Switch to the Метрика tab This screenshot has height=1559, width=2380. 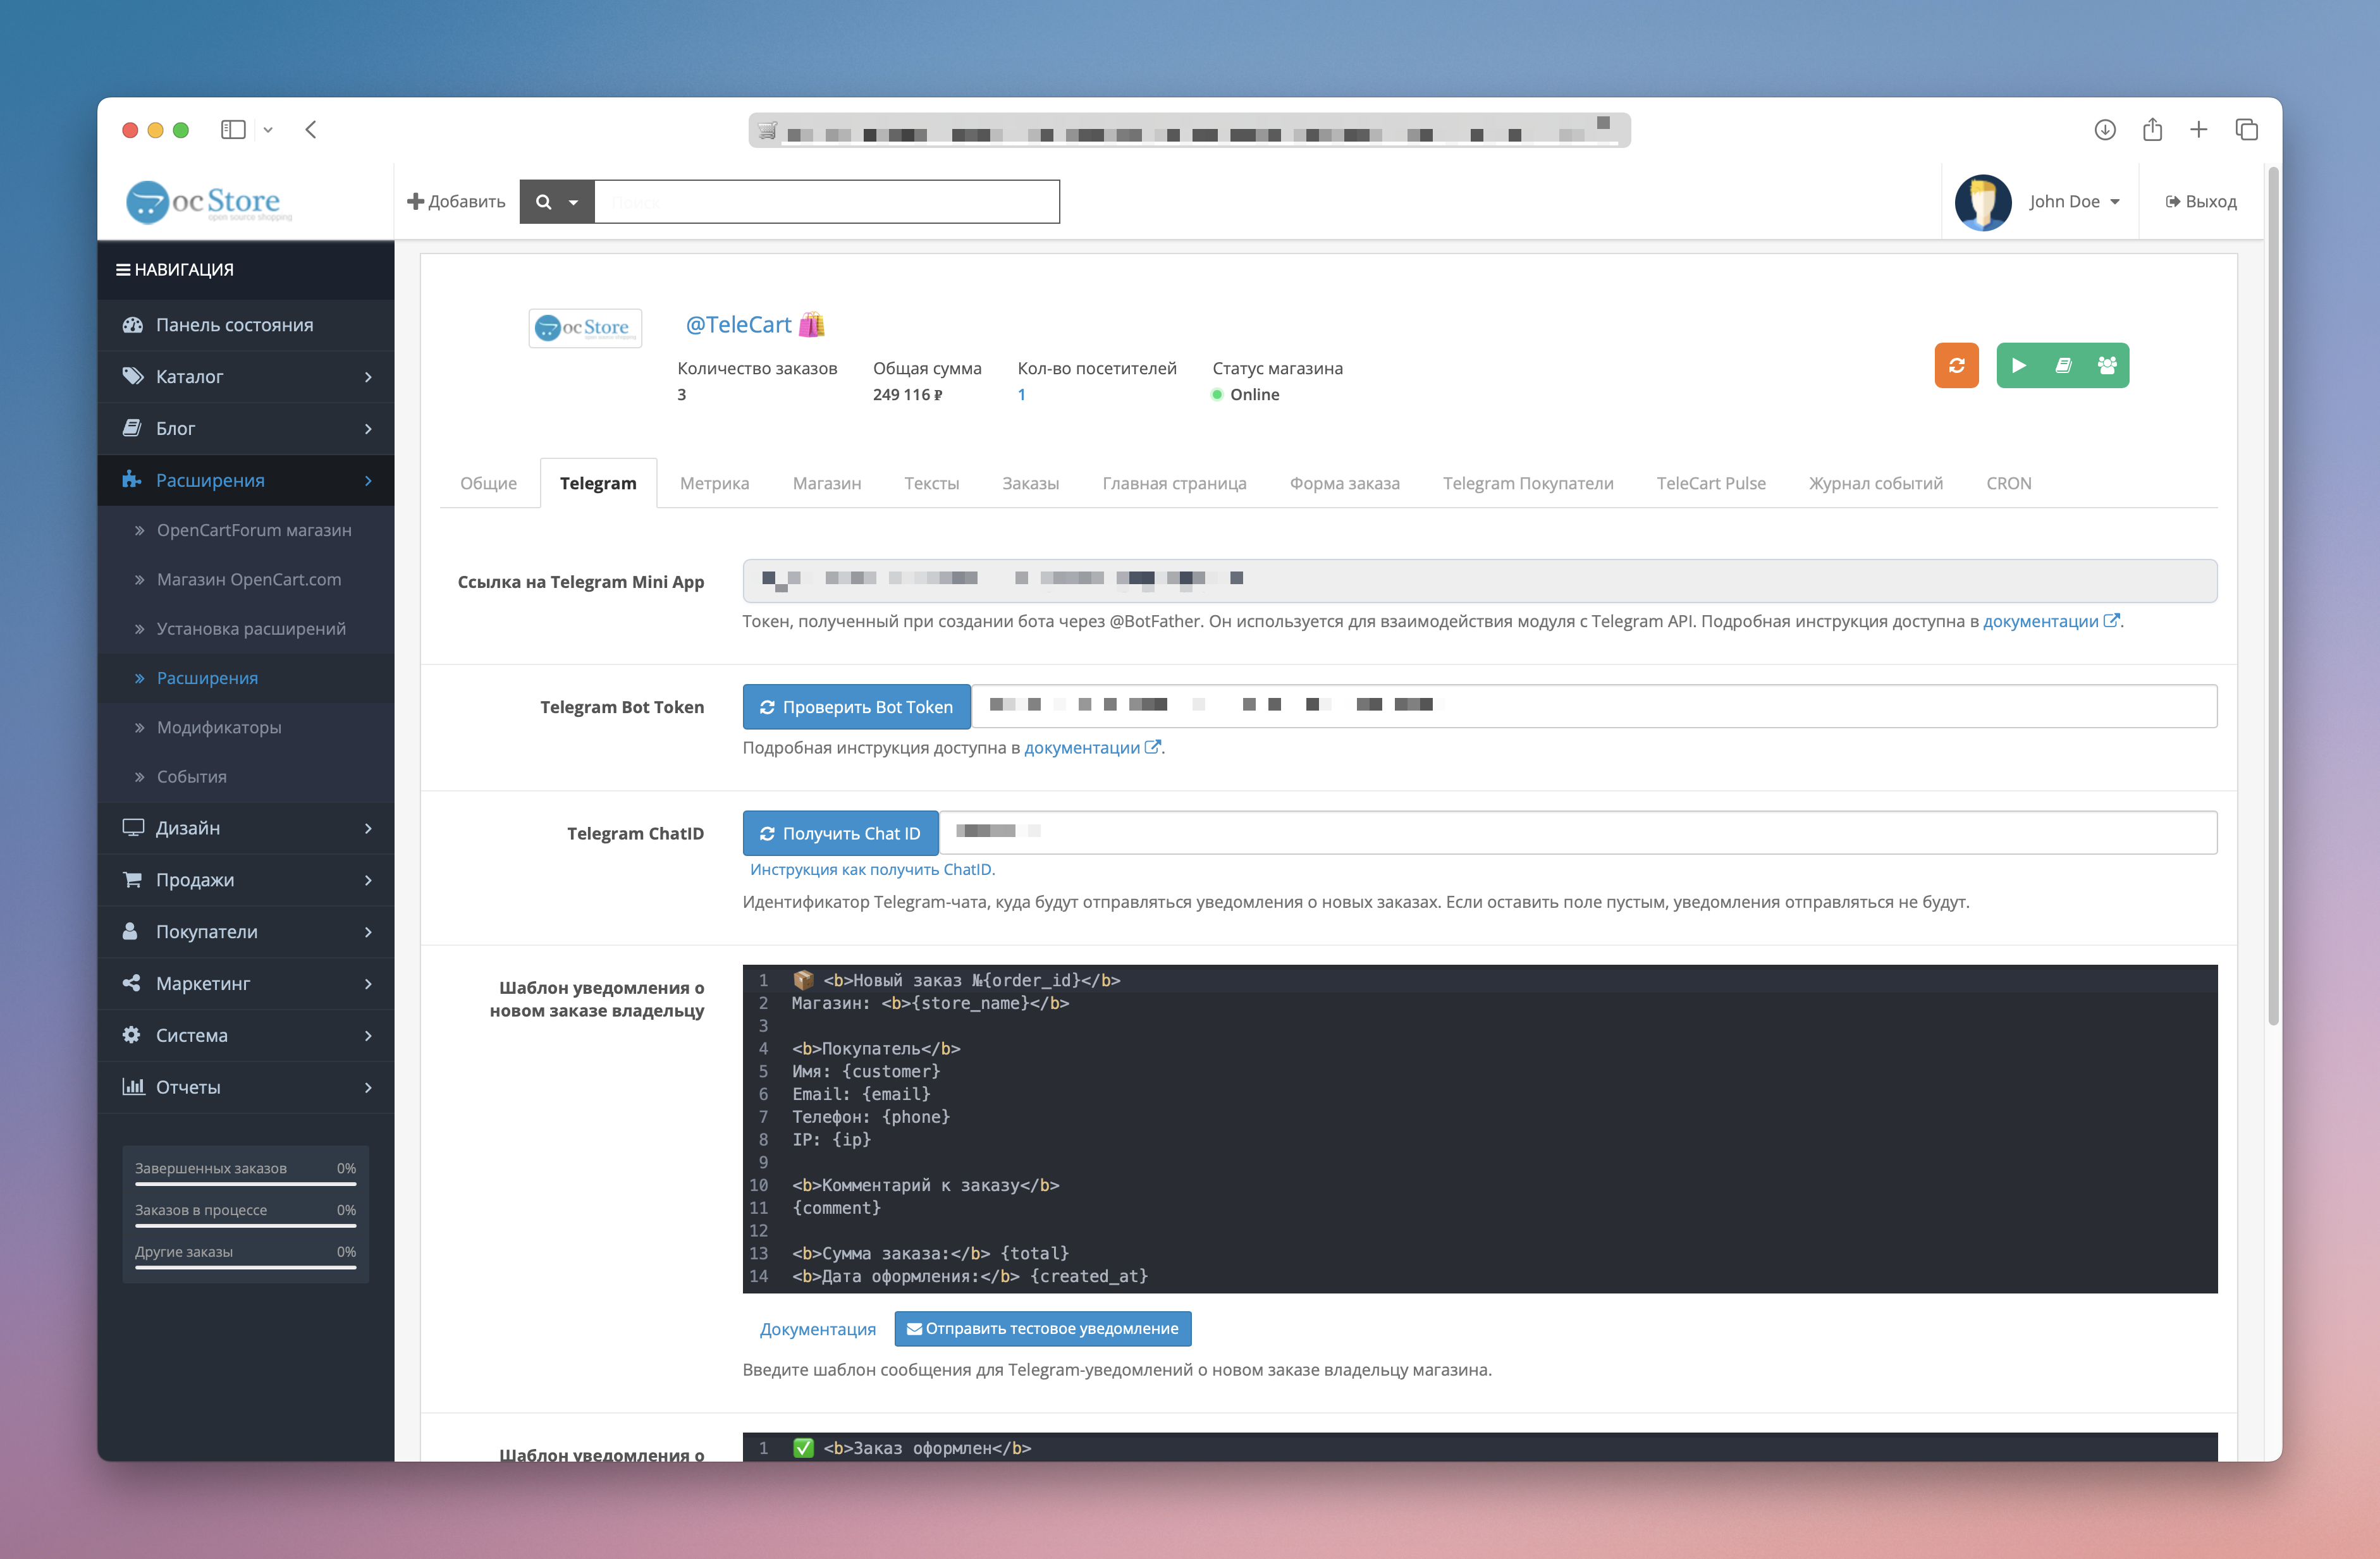pyautogui.click(x=714, y=483)
